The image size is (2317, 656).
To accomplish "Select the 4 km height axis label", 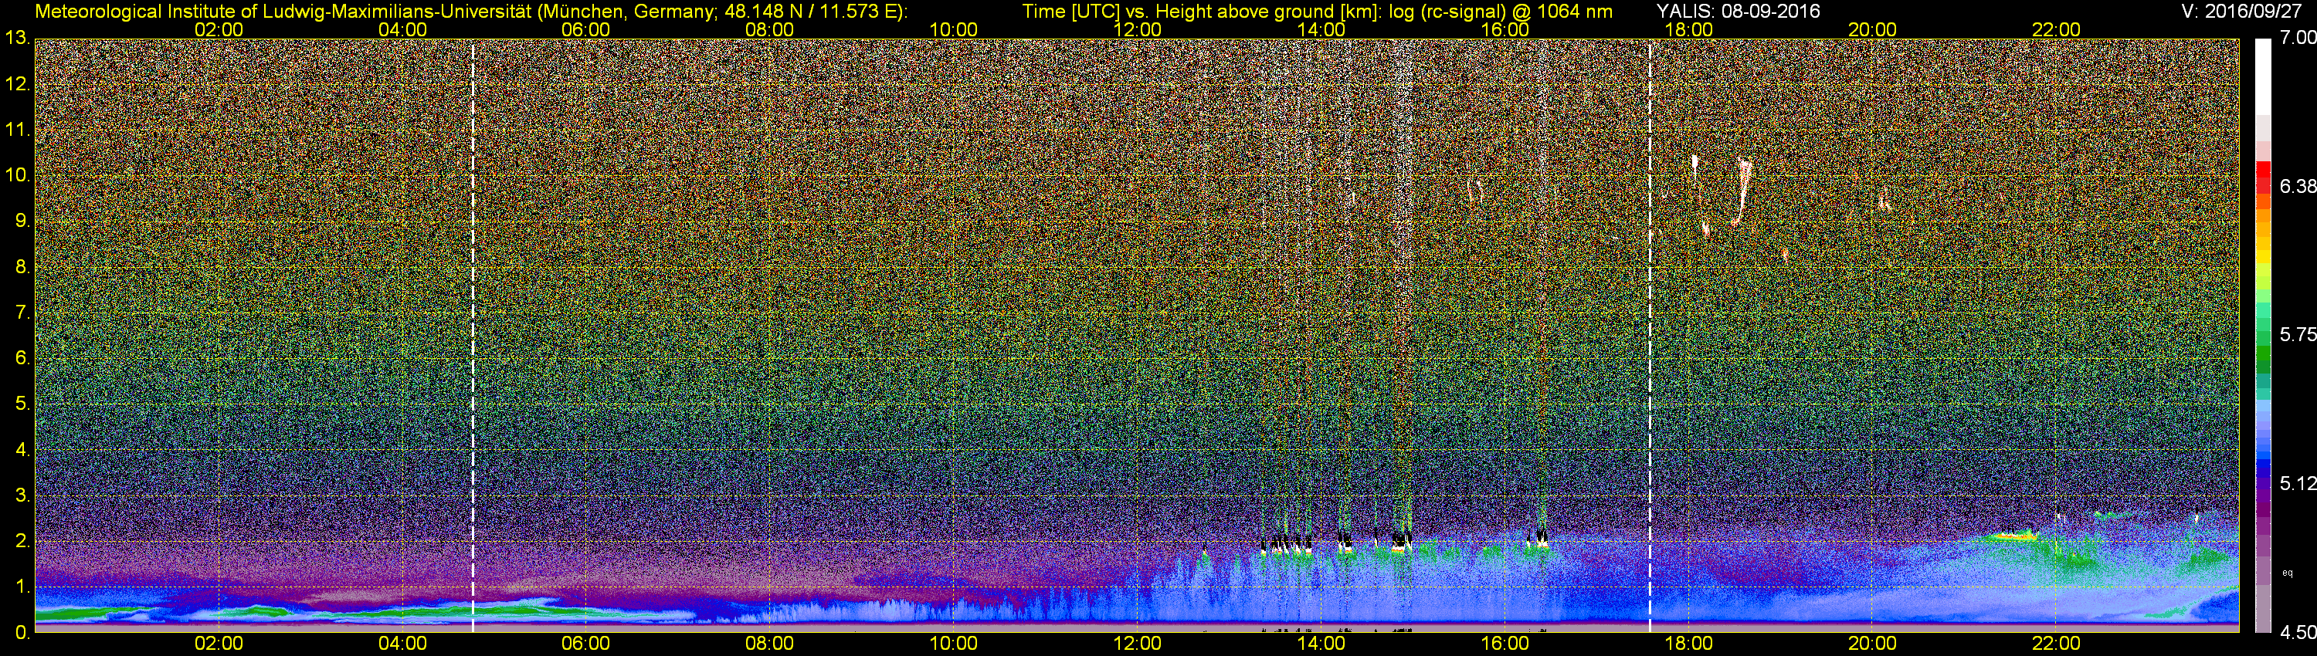I will tap(22, 449).
